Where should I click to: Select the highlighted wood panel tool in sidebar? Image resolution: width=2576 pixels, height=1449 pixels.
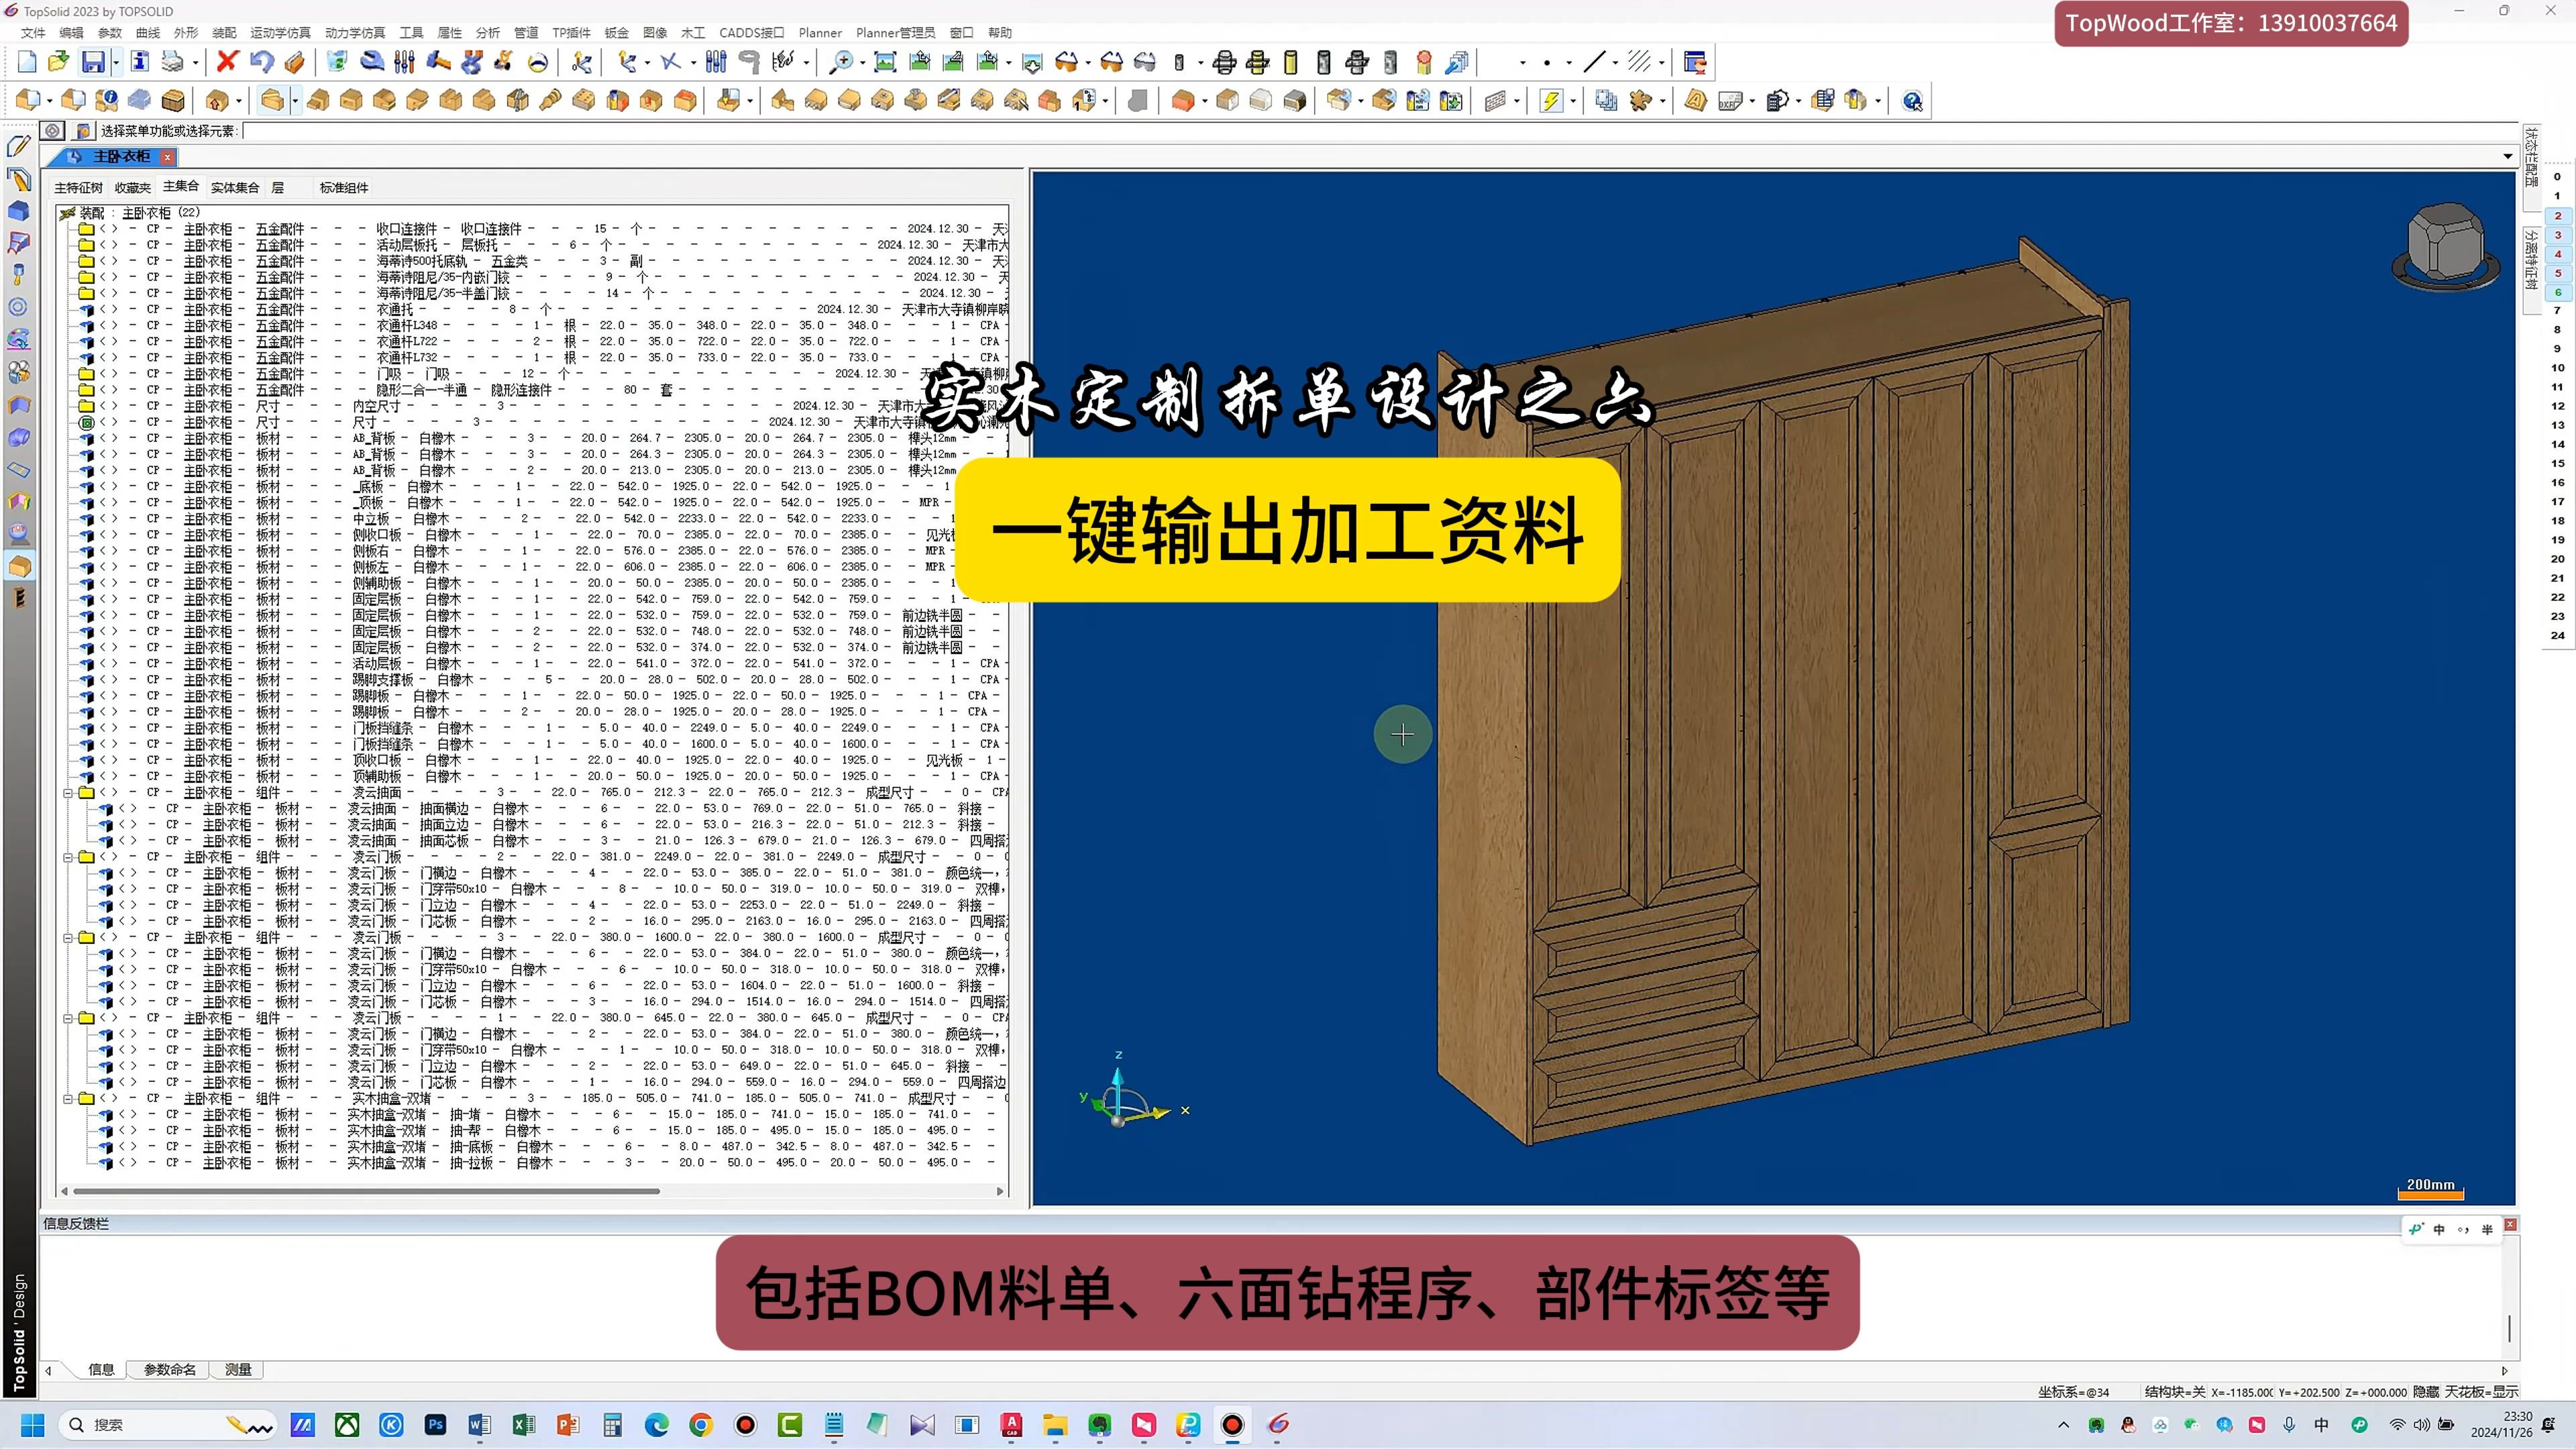19,566
